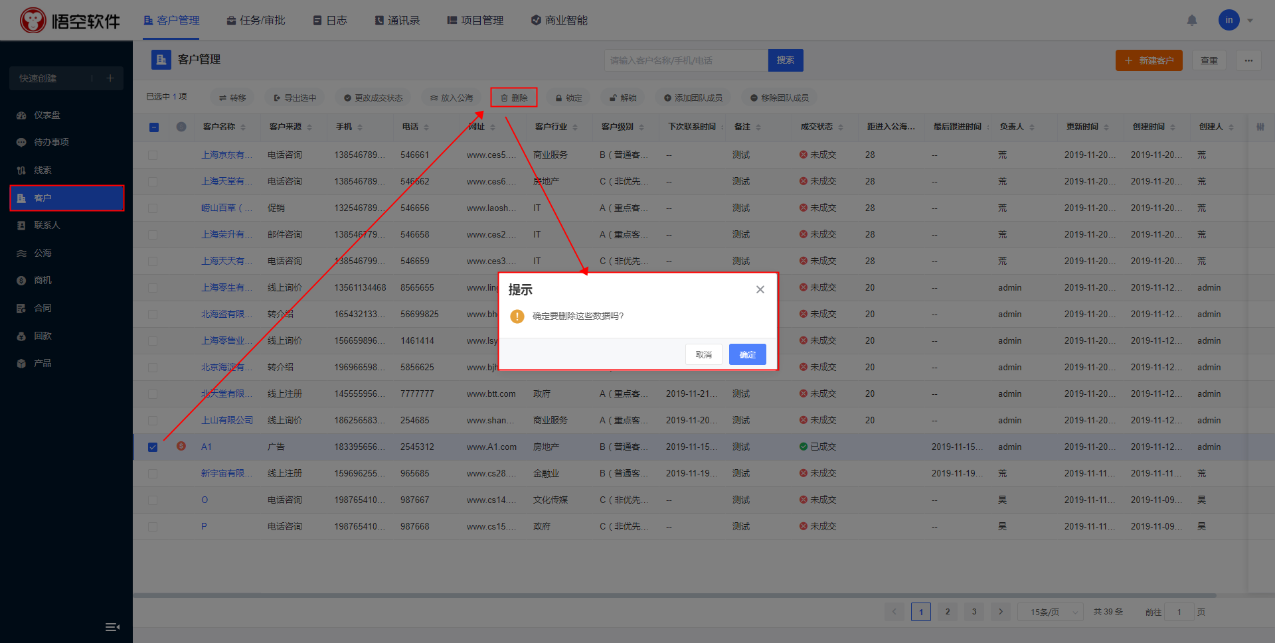Click the notification bell icon
The width and height of the screenshot is (1275, 643).
point(1192,21)
